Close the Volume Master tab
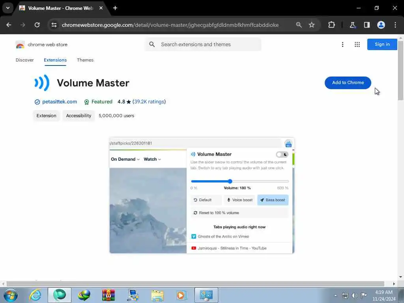 pos(101,8)
